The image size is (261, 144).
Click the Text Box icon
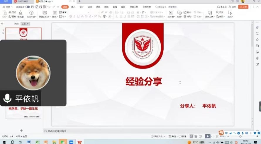coord(171,13)
